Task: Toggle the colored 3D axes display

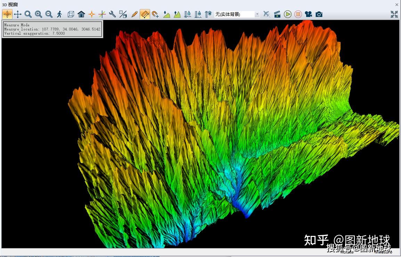Action: [102, 14]
